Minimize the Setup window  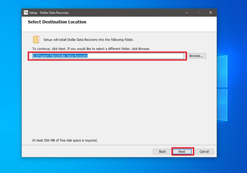[x=187, y=12]
